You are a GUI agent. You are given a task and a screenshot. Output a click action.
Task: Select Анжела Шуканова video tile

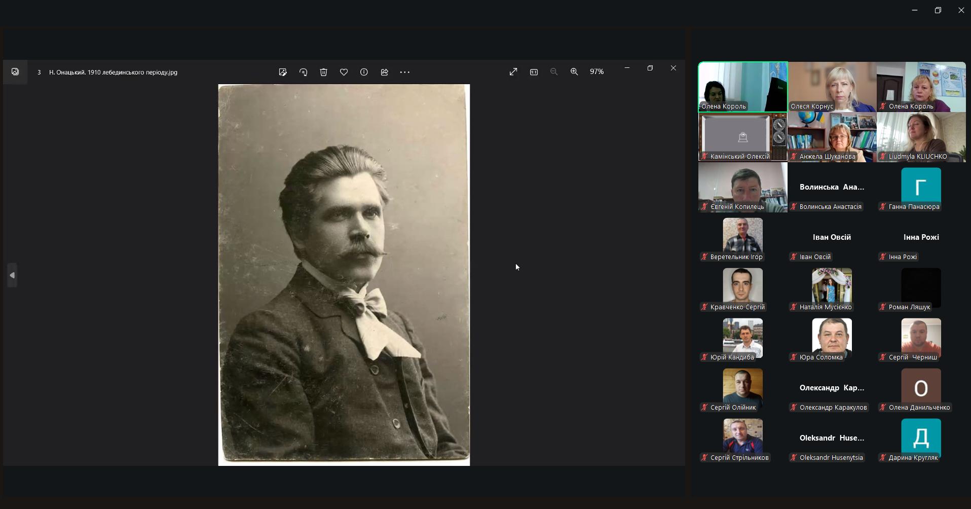[x=832, y=137]
